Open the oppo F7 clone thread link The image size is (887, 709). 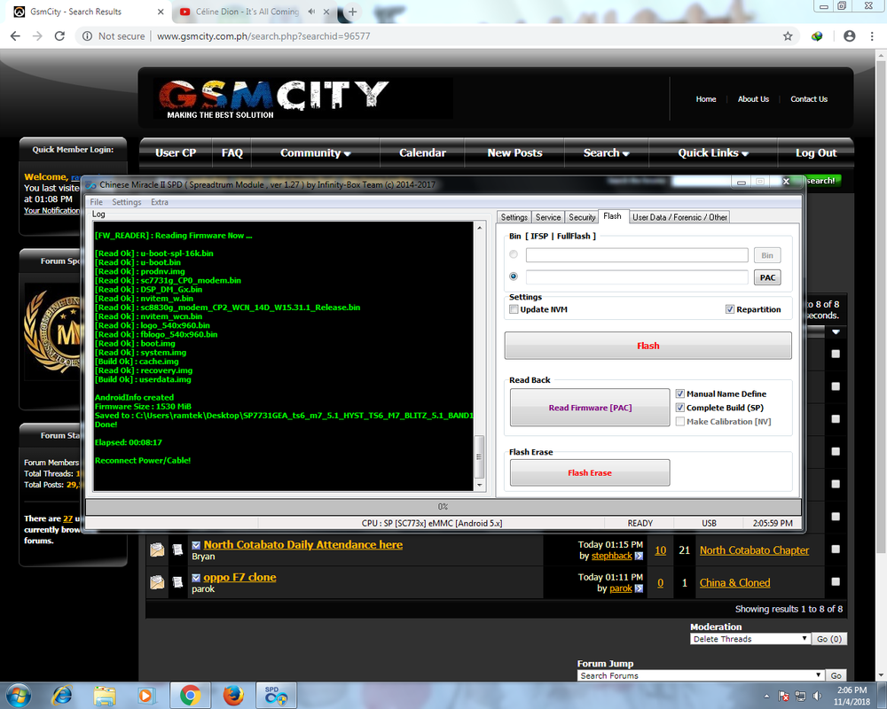[x=239, y=577]
